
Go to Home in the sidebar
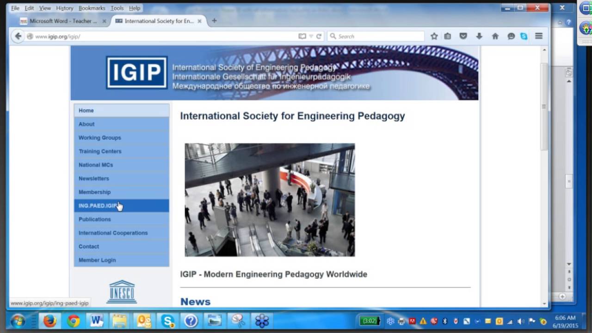pos(122,111)
